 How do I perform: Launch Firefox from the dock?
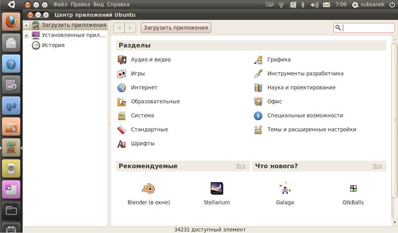[x=11, y=22]
